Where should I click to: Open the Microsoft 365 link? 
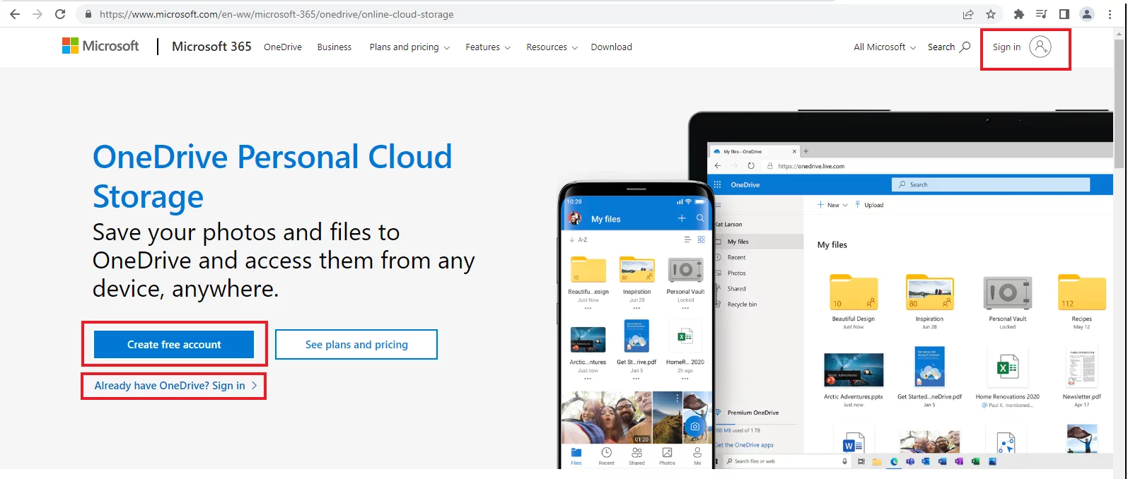[211, 47]
